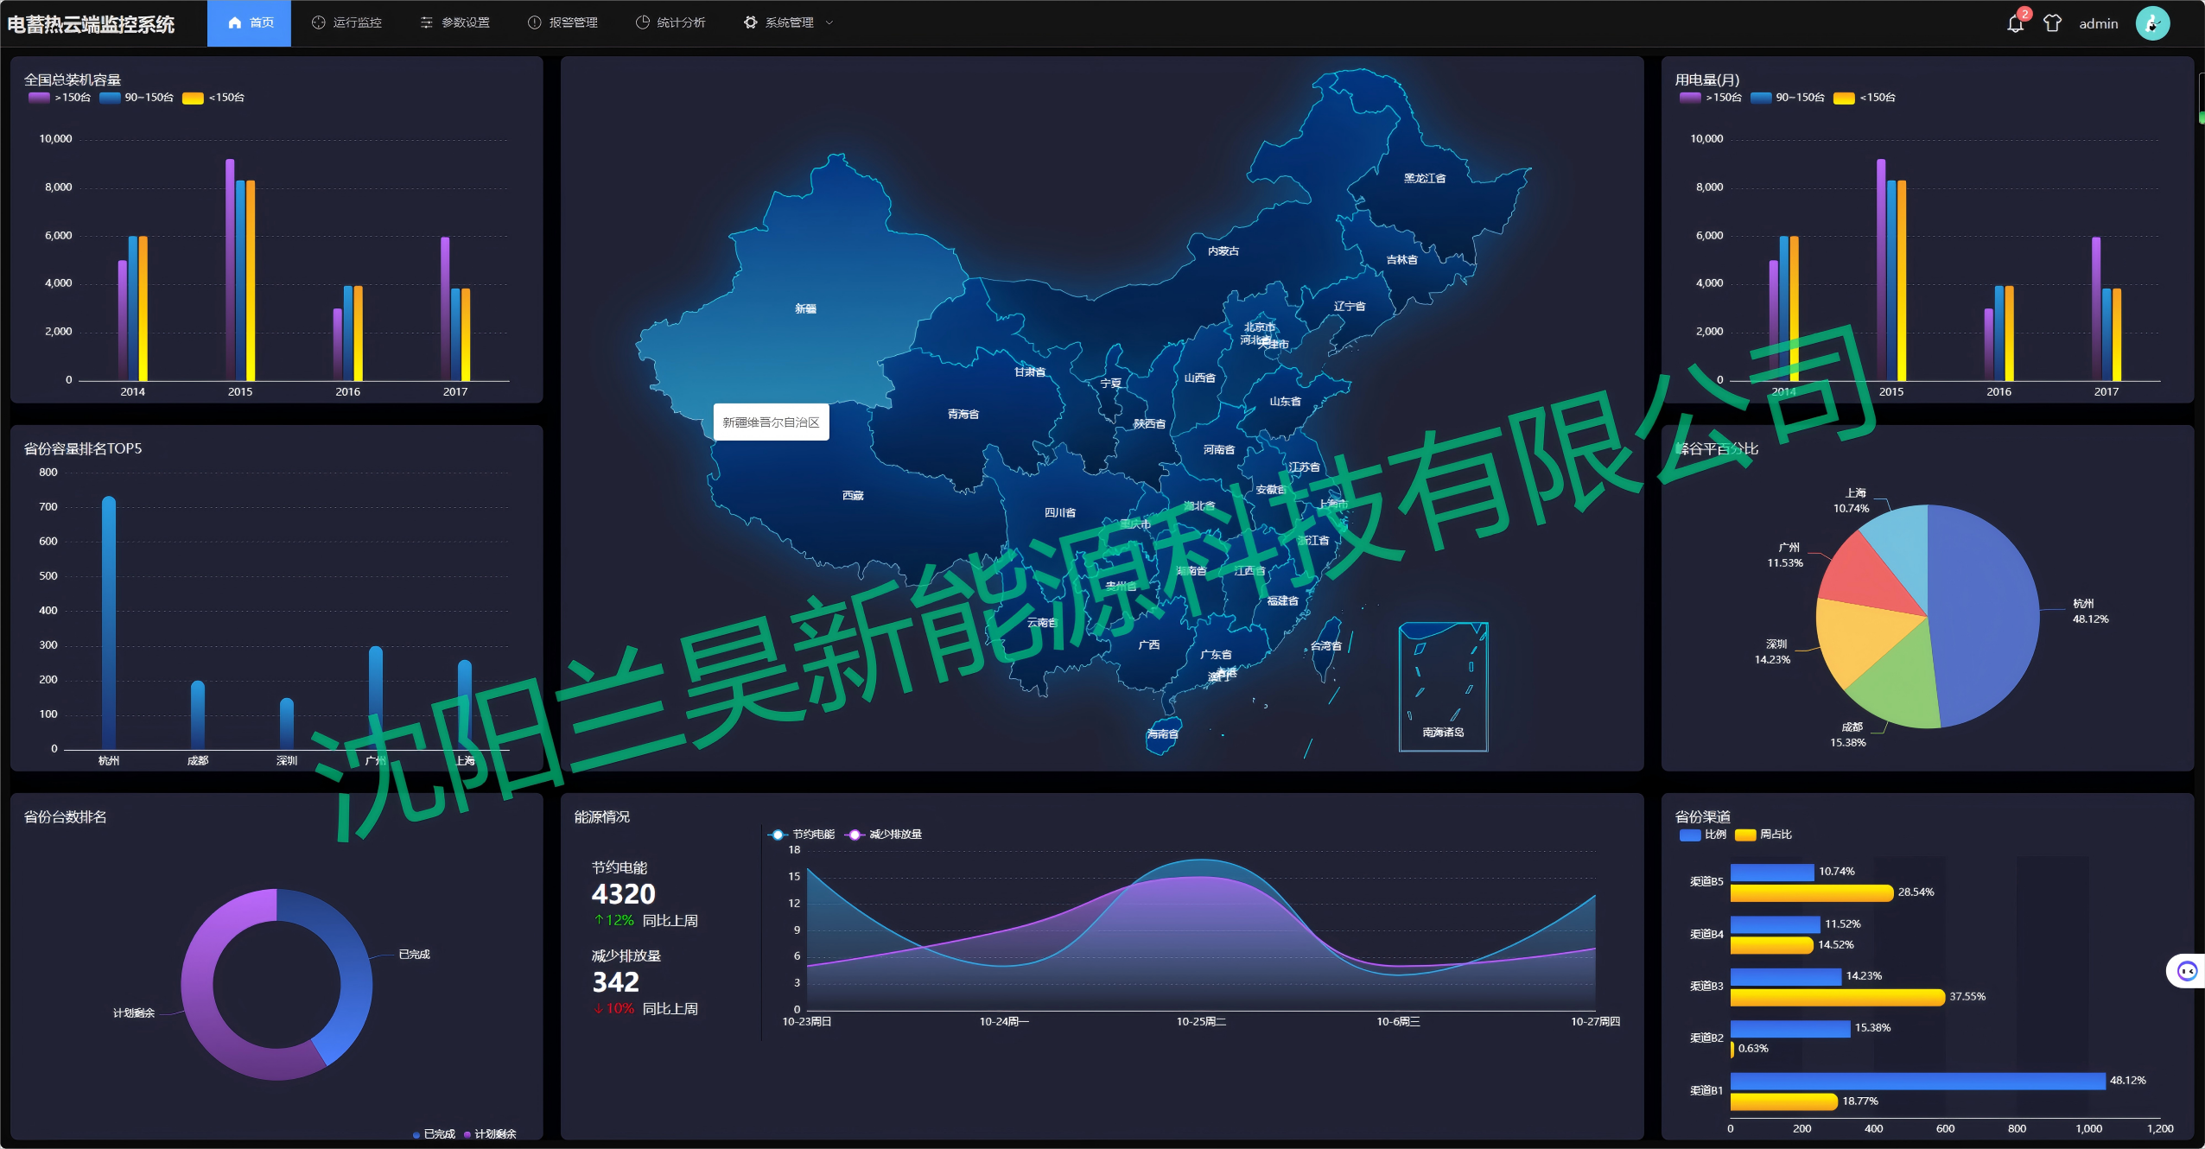Image resolution: width=2205 pixels, height=1149 pixels.
Task: Click the 杭州 slice of pie chart
Action: click(x=1987, y=613)
